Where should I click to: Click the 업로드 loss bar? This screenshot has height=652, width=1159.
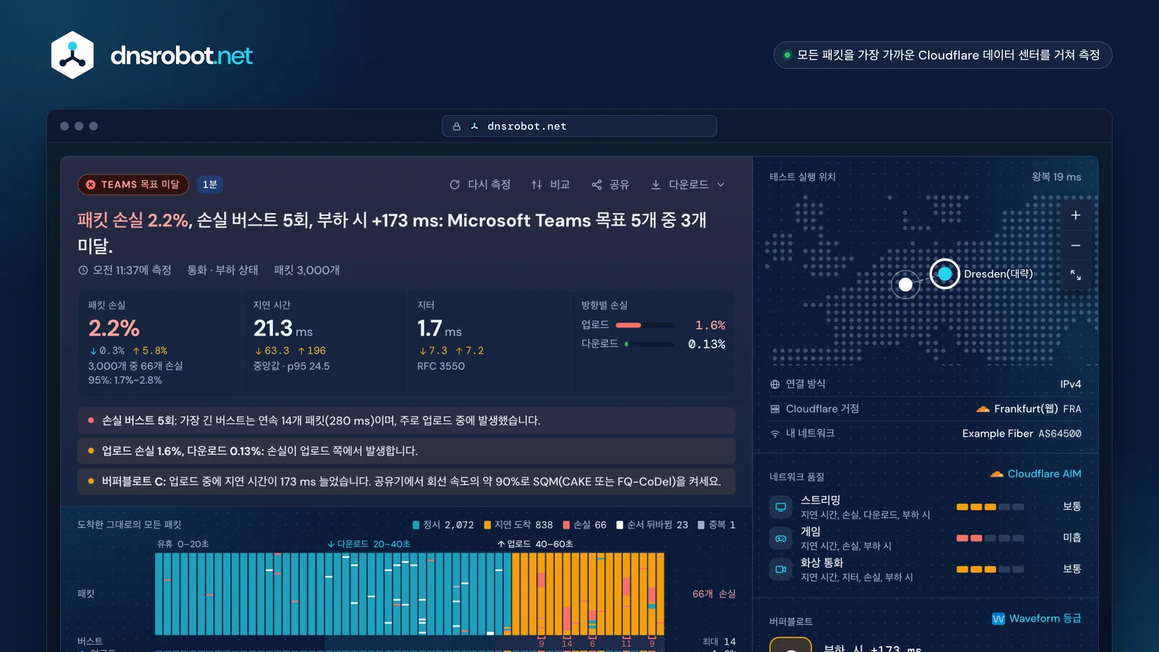[645, 325]
